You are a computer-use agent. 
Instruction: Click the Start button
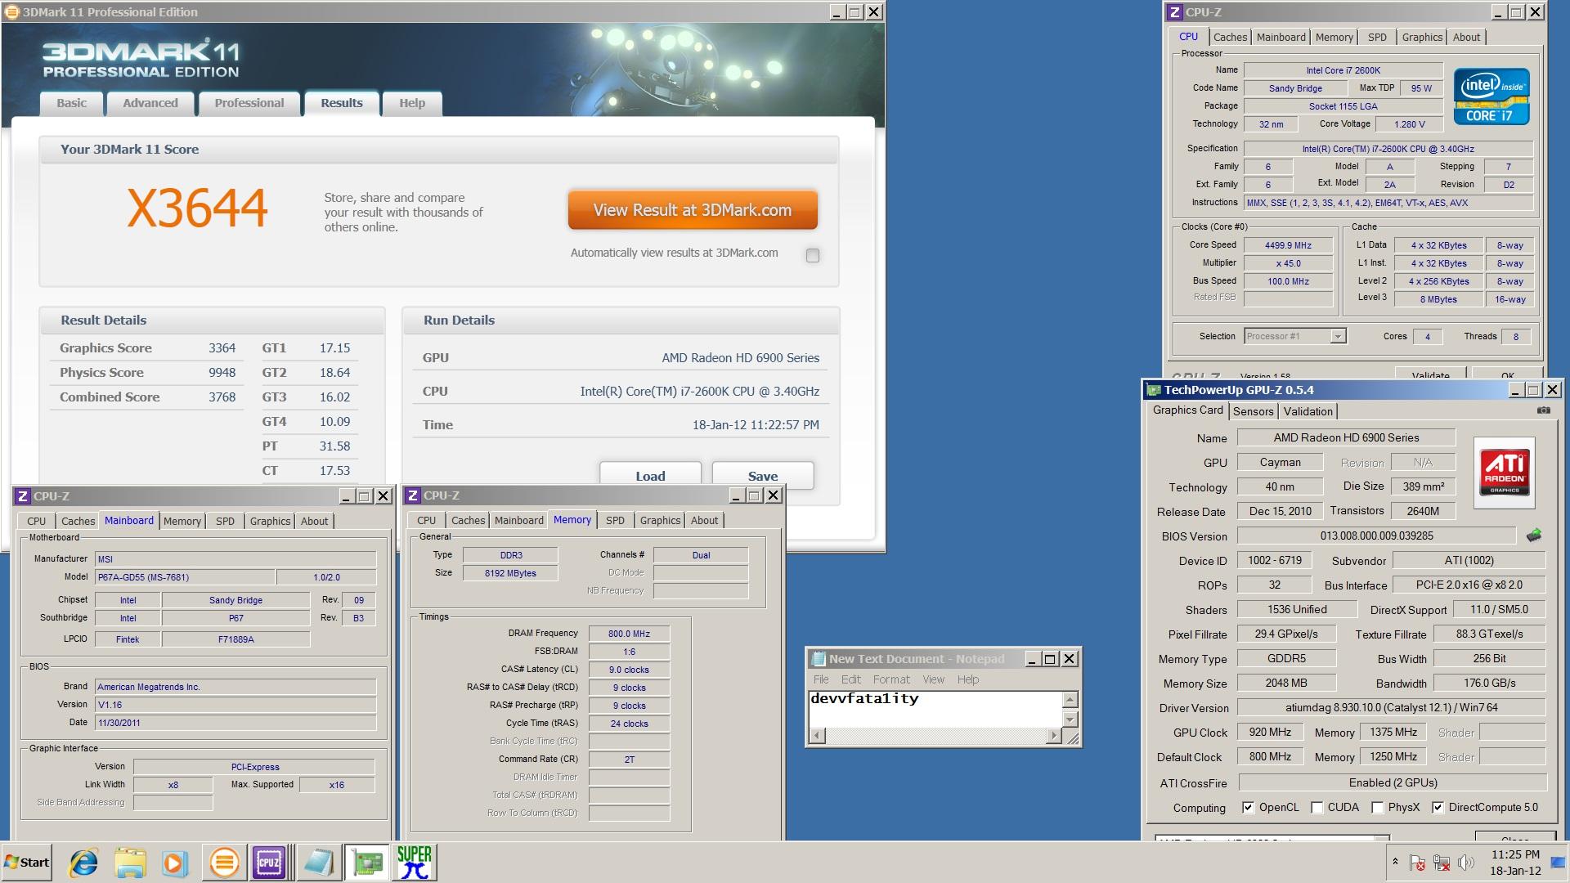[x=27, y=863]
